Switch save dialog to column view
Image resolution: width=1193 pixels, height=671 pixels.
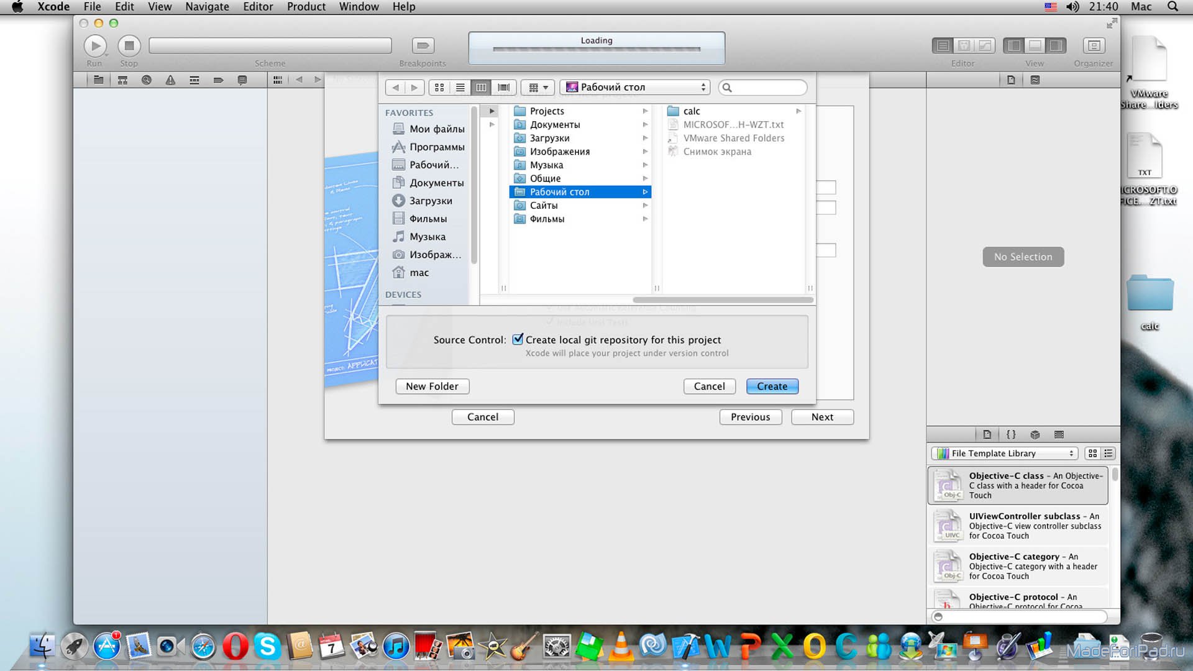click(481, 88)
